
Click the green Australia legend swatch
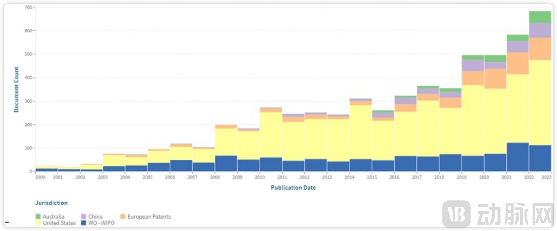[x=38, y=216]
